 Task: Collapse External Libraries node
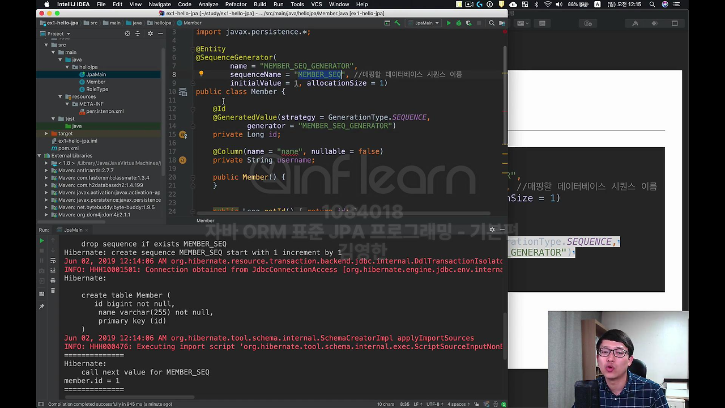(40, 155)
